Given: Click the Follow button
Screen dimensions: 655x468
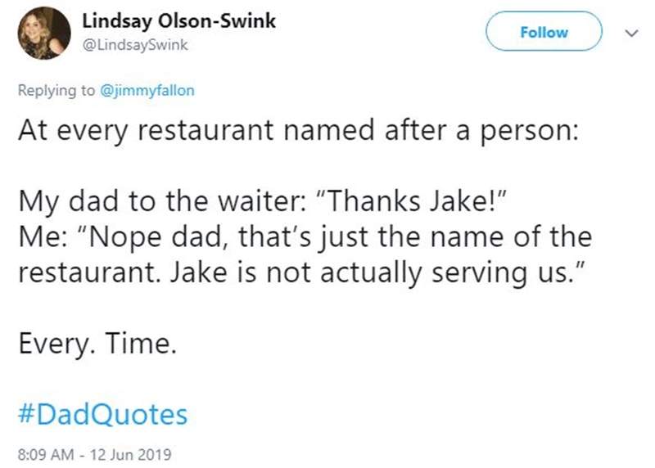Looking at the screenshot, I should tap(544, 33).
